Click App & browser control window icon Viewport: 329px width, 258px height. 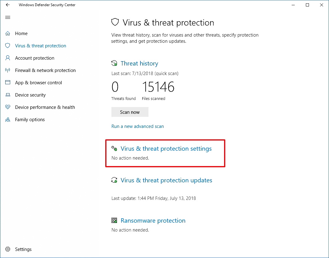(8, 82)
